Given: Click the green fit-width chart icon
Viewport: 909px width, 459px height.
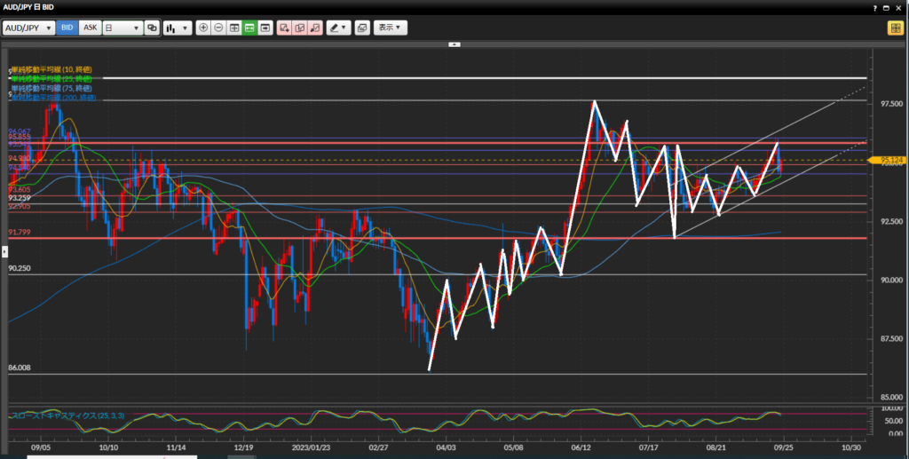Looking at the screenshot, I should (x=249, y=28).
